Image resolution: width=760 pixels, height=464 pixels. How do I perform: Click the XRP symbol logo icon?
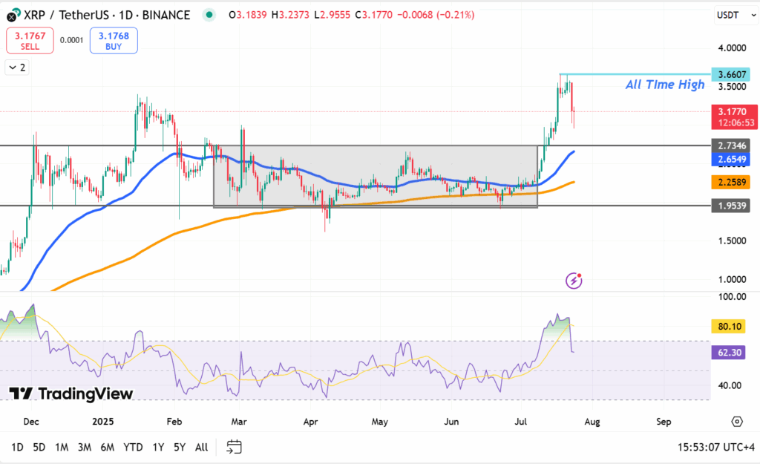13,16
